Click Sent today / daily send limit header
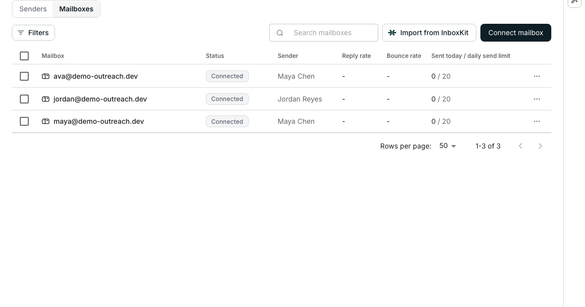585x307 pixels. pos(471,56)
